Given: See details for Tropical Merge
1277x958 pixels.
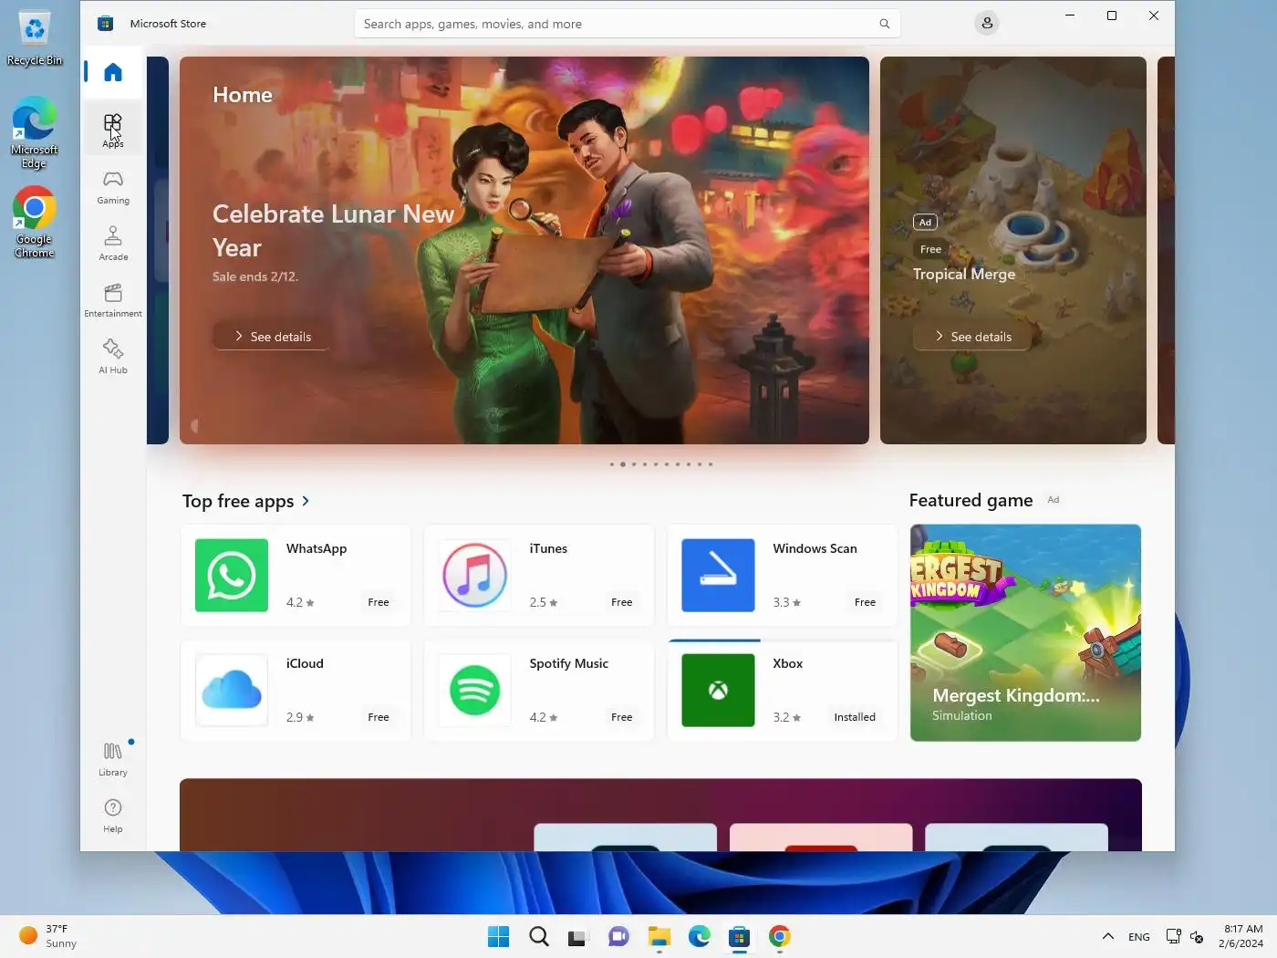Looking at the screenshot, I should pos(972,337).
